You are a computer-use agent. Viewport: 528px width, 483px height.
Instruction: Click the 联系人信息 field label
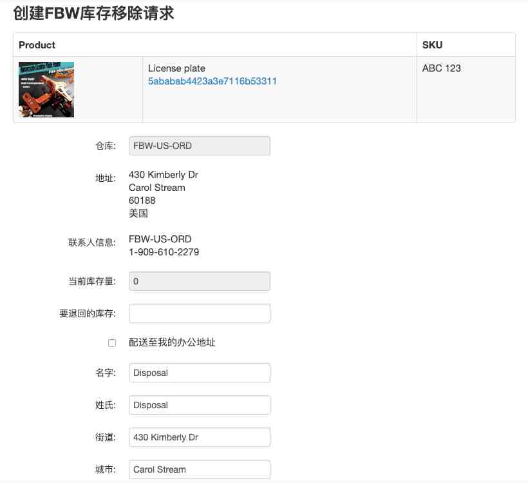click(92, 242)
